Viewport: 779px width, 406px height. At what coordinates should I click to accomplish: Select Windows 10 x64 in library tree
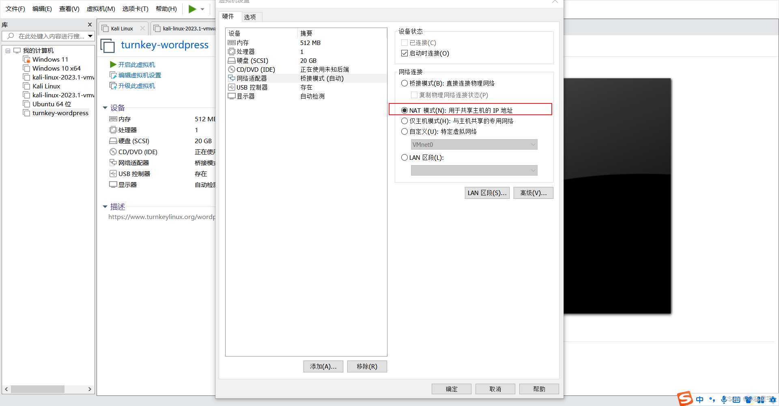pos(56,69)
